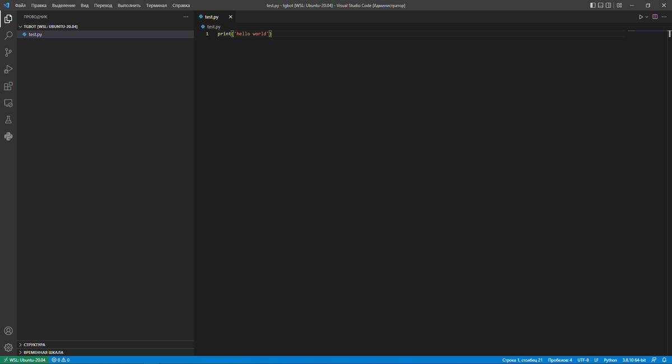This screenshot has width=672, height=364.
Task: Click UTF-8 encoding in the status bar
Action: point(584,360)
